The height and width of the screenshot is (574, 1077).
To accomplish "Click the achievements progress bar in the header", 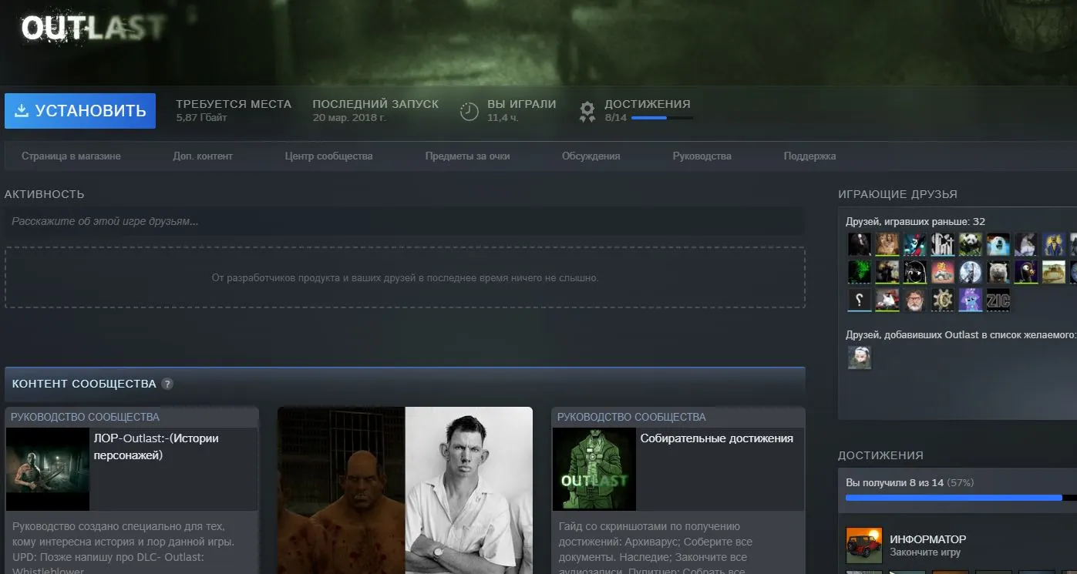I will coord(662,118).
